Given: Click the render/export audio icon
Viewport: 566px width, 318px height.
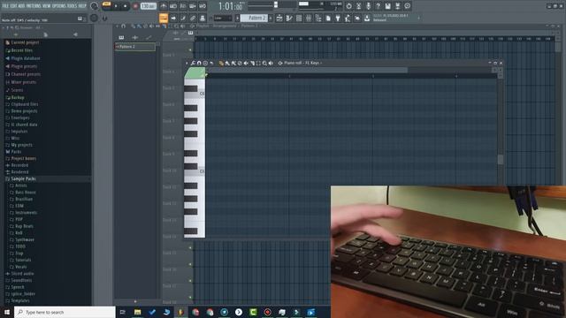Looking at the screenshot, I should pyautogui.click(x=397, y=6).
